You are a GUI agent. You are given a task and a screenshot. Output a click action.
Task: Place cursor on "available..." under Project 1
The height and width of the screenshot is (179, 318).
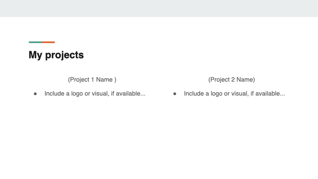tap(132, 94)
